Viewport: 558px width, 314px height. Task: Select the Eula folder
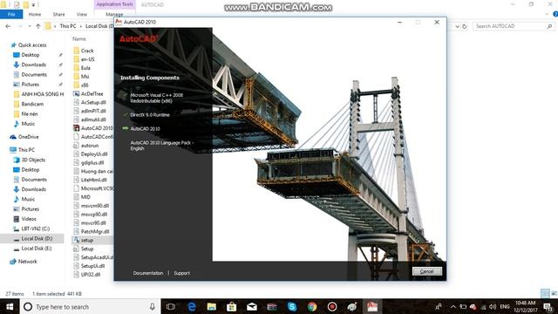click(85, 68)
